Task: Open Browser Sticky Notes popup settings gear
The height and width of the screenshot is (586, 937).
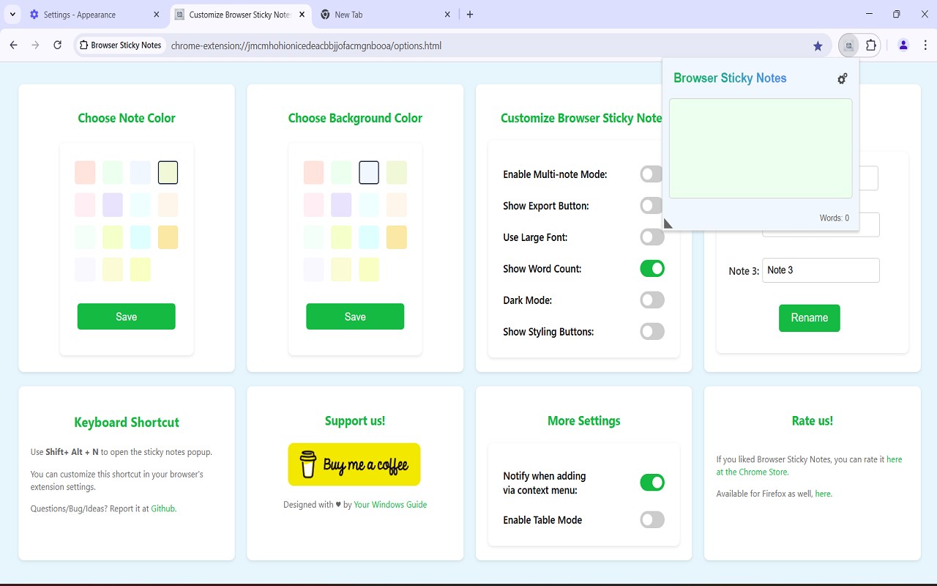Action: click(x=843, y=78)
